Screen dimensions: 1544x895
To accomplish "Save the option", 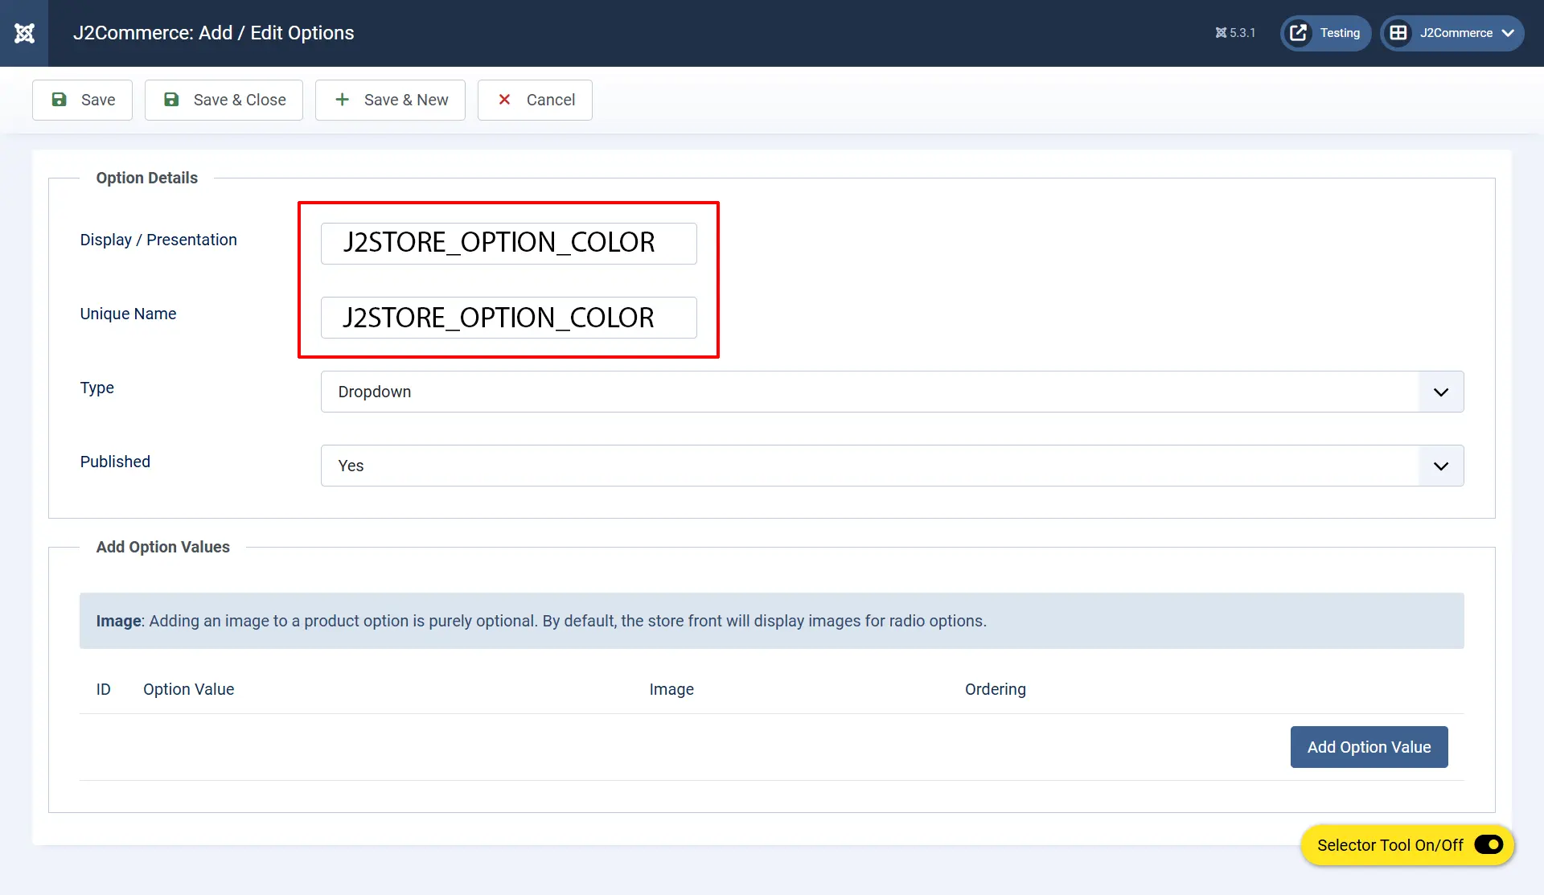I will tap(82, 100).
